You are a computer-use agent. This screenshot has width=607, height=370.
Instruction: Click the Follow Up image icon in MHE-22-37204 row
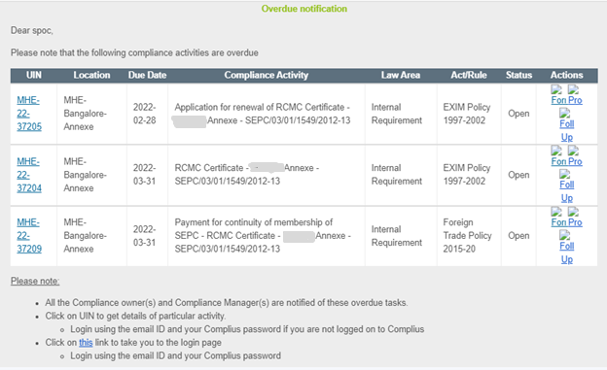click(565, 175)
